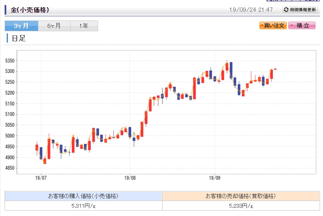
Task: Click the 19/08 x-axis date label
Action: tap(130, 178)
